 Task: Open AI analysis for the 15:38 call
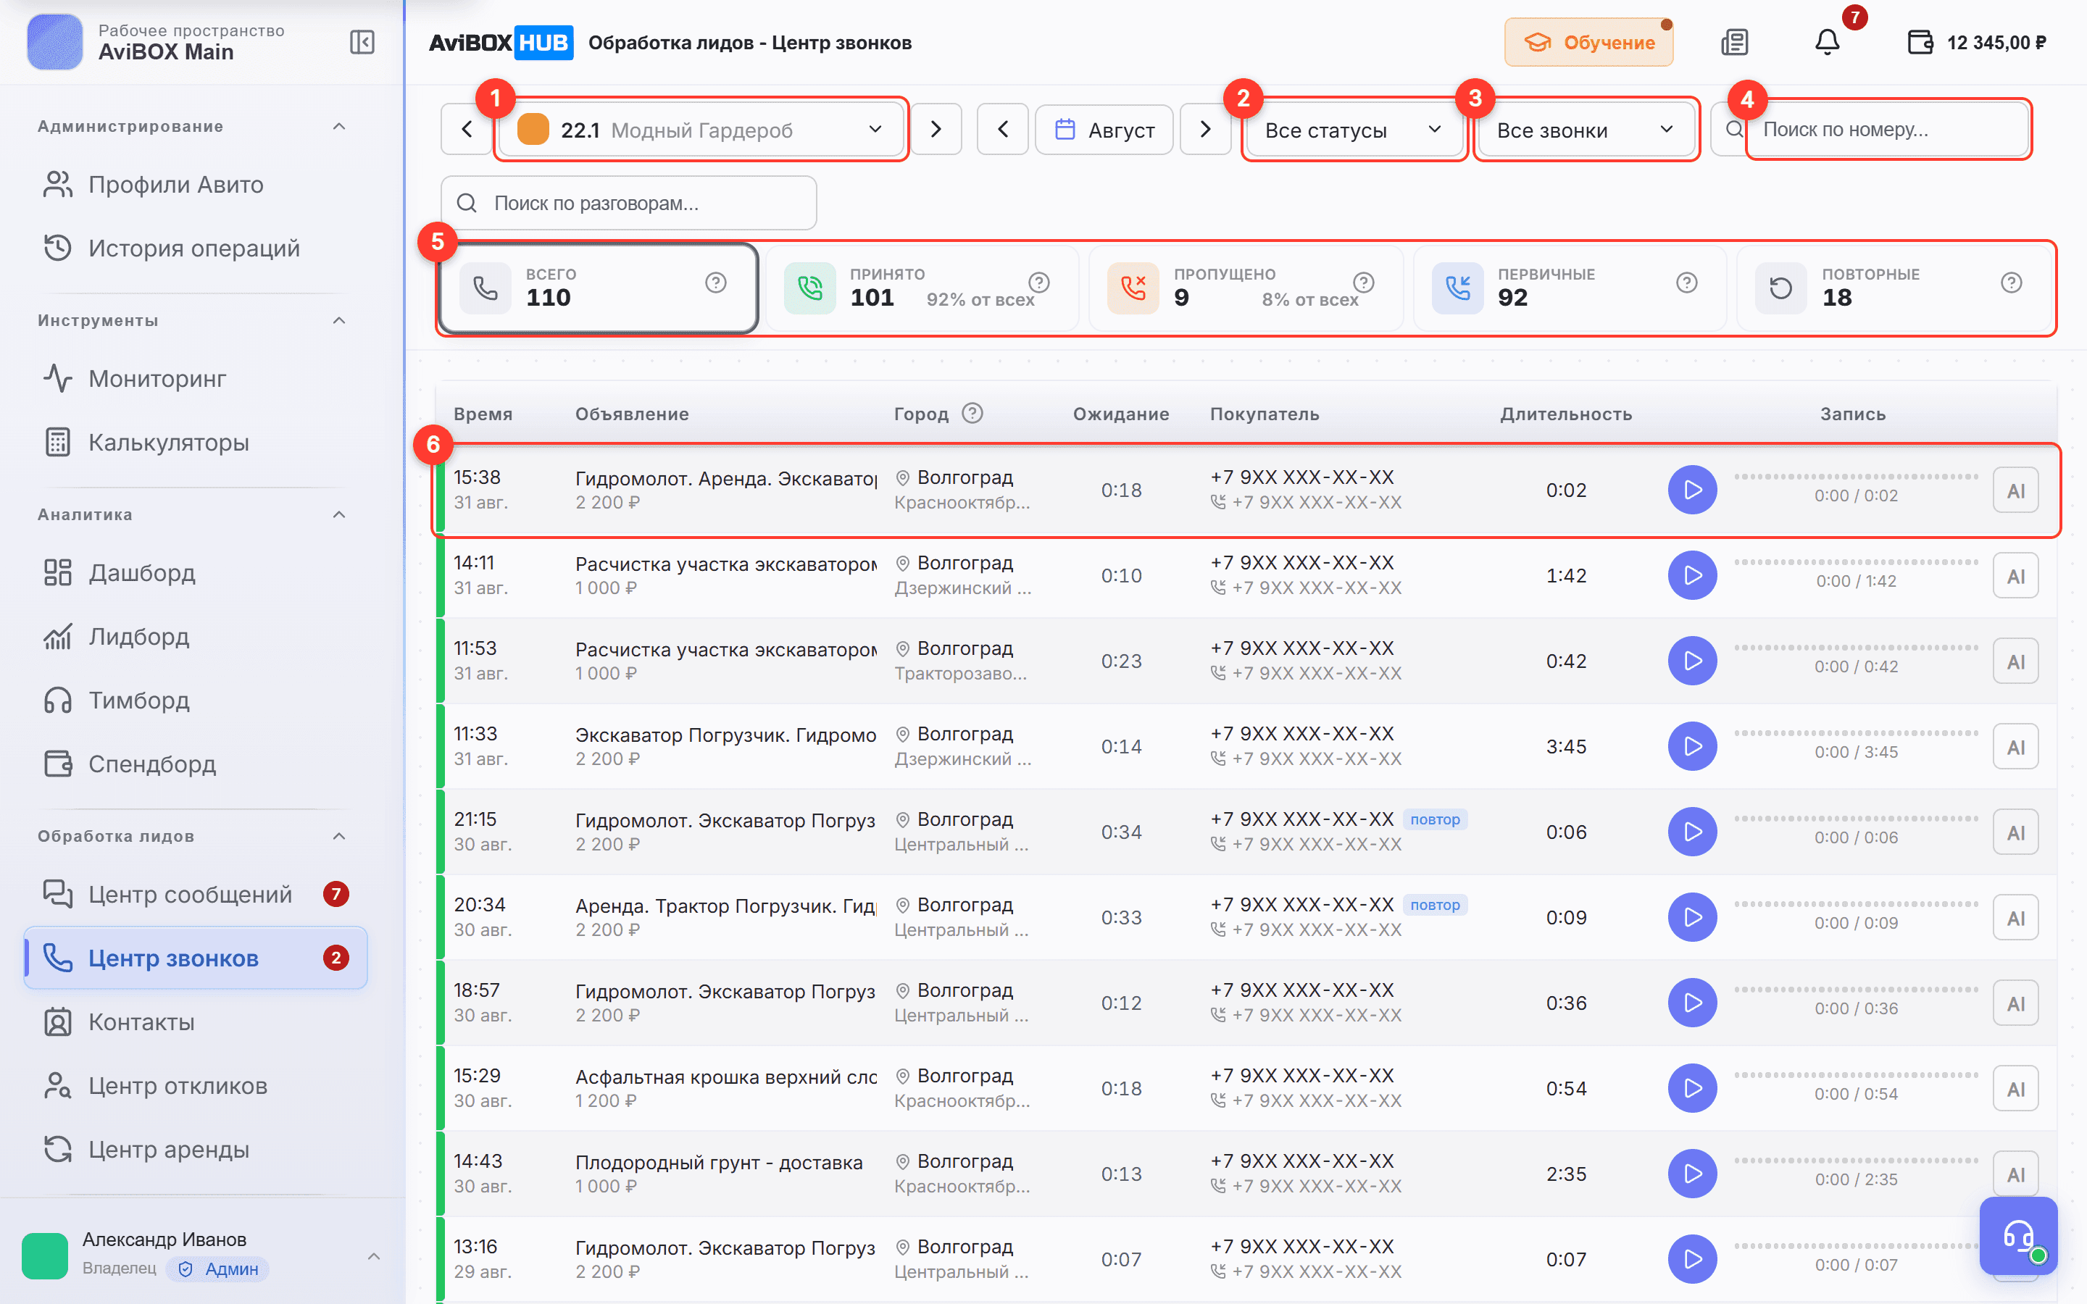pos(2015,490)
